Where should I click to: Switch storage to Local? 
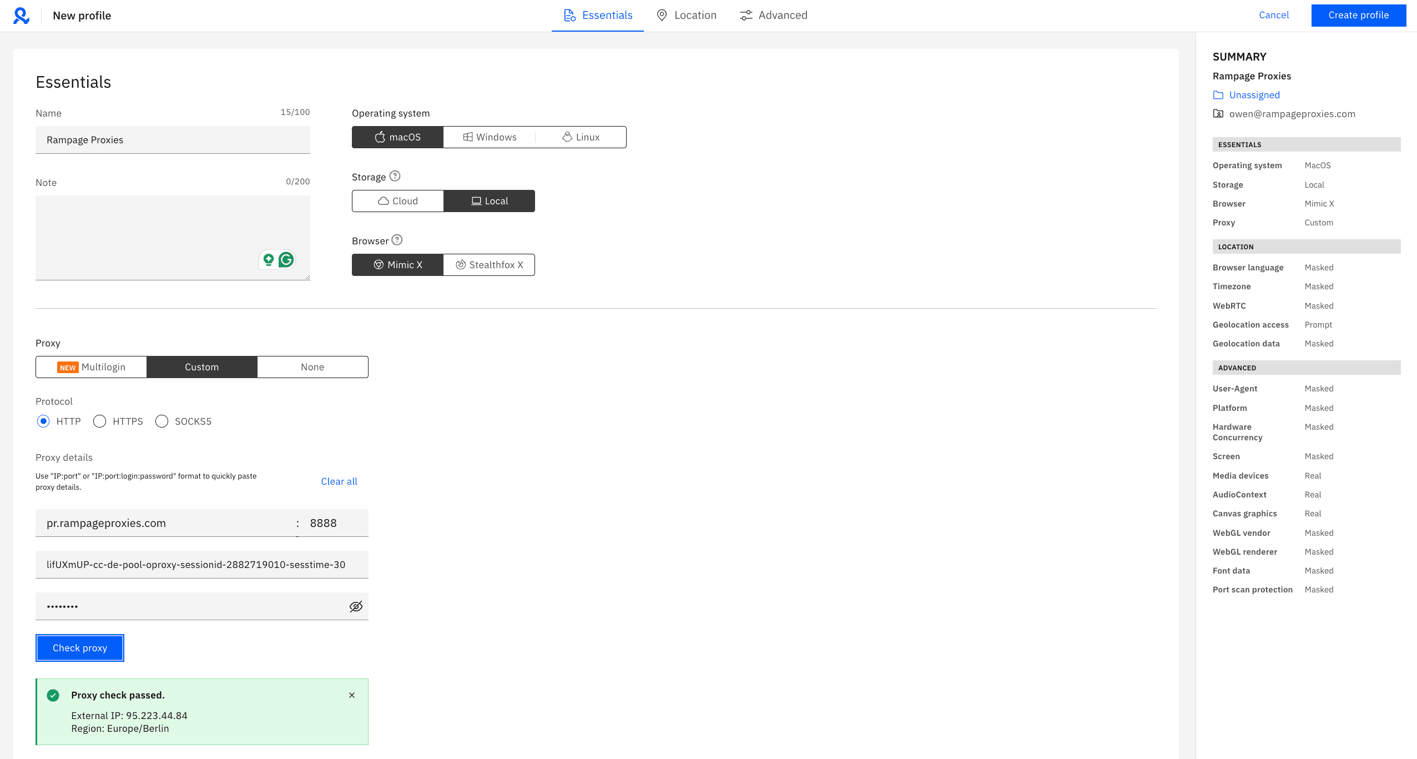pos(490,201)
